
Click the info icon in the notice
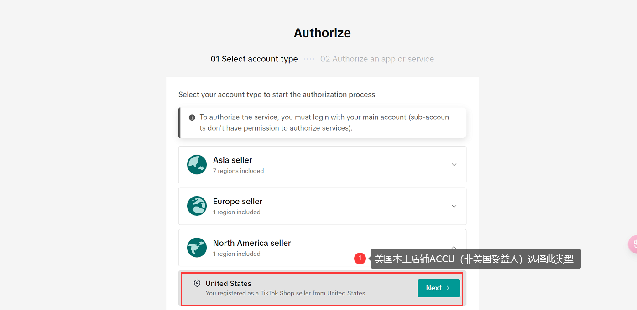192,117
